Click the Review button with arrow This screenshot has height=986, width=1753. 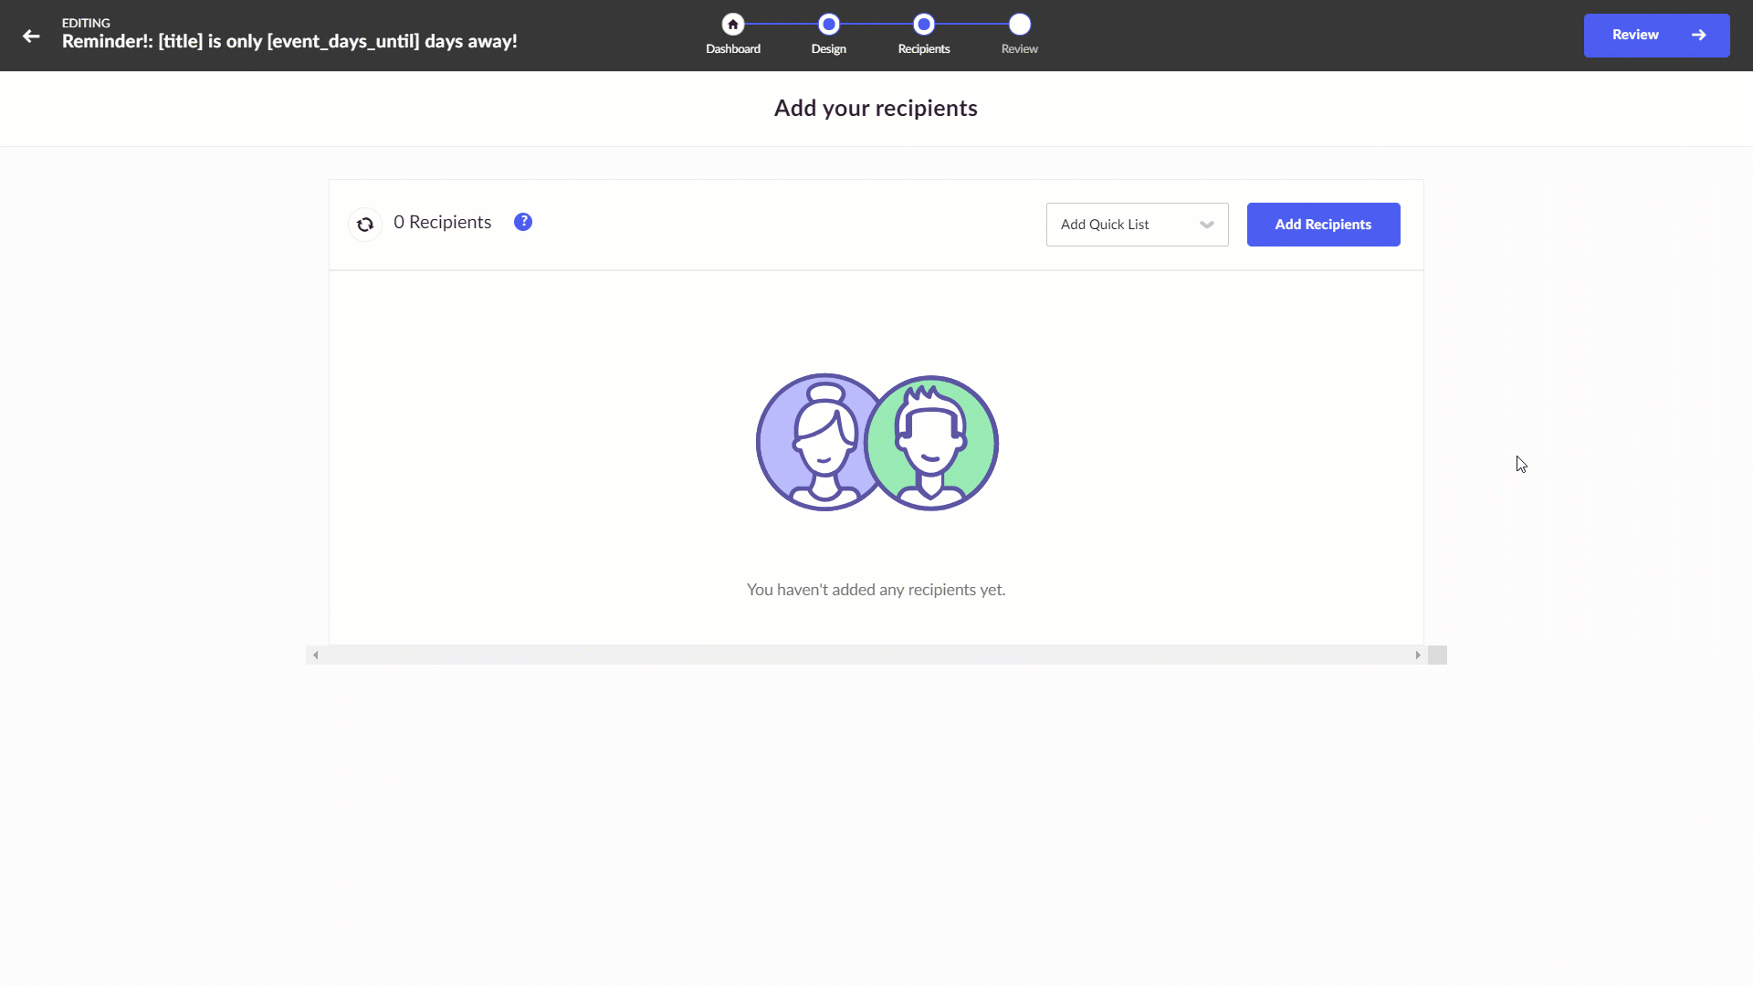pyautogui.click(x=1656, y=36)
